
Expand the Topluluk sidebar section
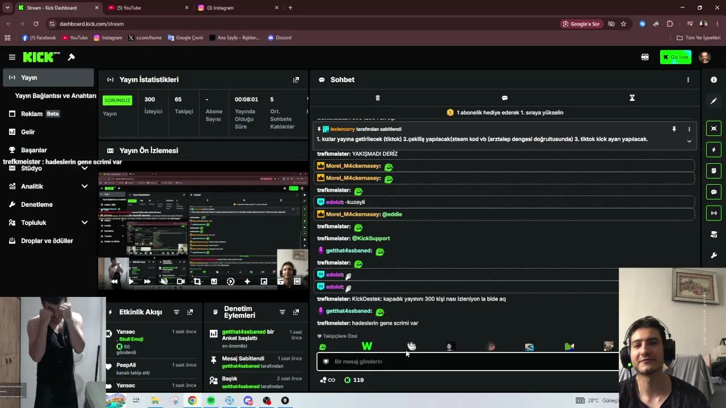85,223
